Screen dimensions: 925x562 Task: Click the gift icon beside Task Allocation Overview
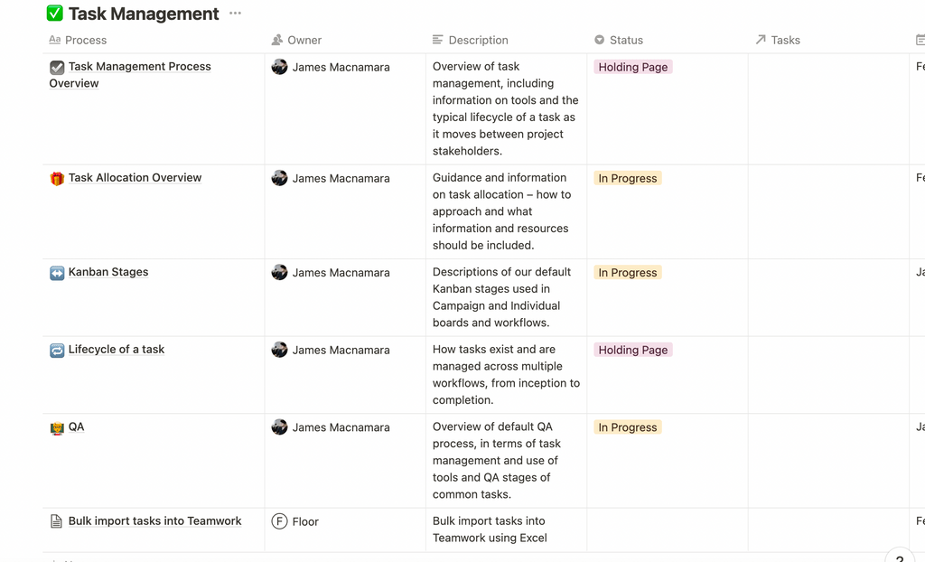57,179
